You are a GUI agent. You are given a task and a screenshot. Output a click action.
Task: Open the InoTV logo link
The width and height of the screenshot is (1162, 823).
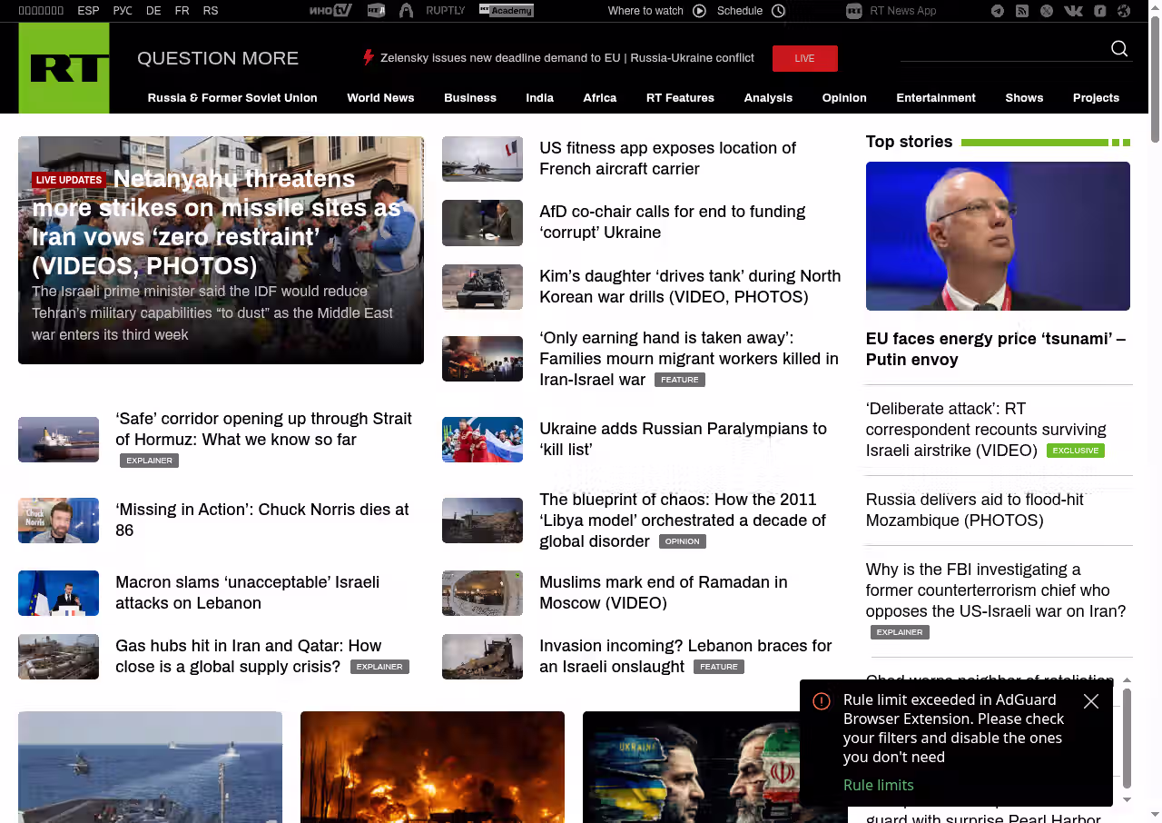(330, 11)
